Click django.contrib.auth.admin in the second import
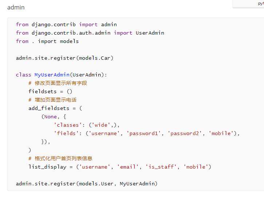 (71, 33)
